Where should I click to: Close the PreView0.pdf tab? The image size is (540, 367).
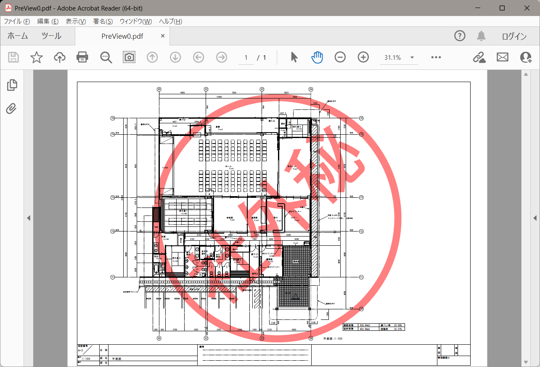tap(163, 36)
